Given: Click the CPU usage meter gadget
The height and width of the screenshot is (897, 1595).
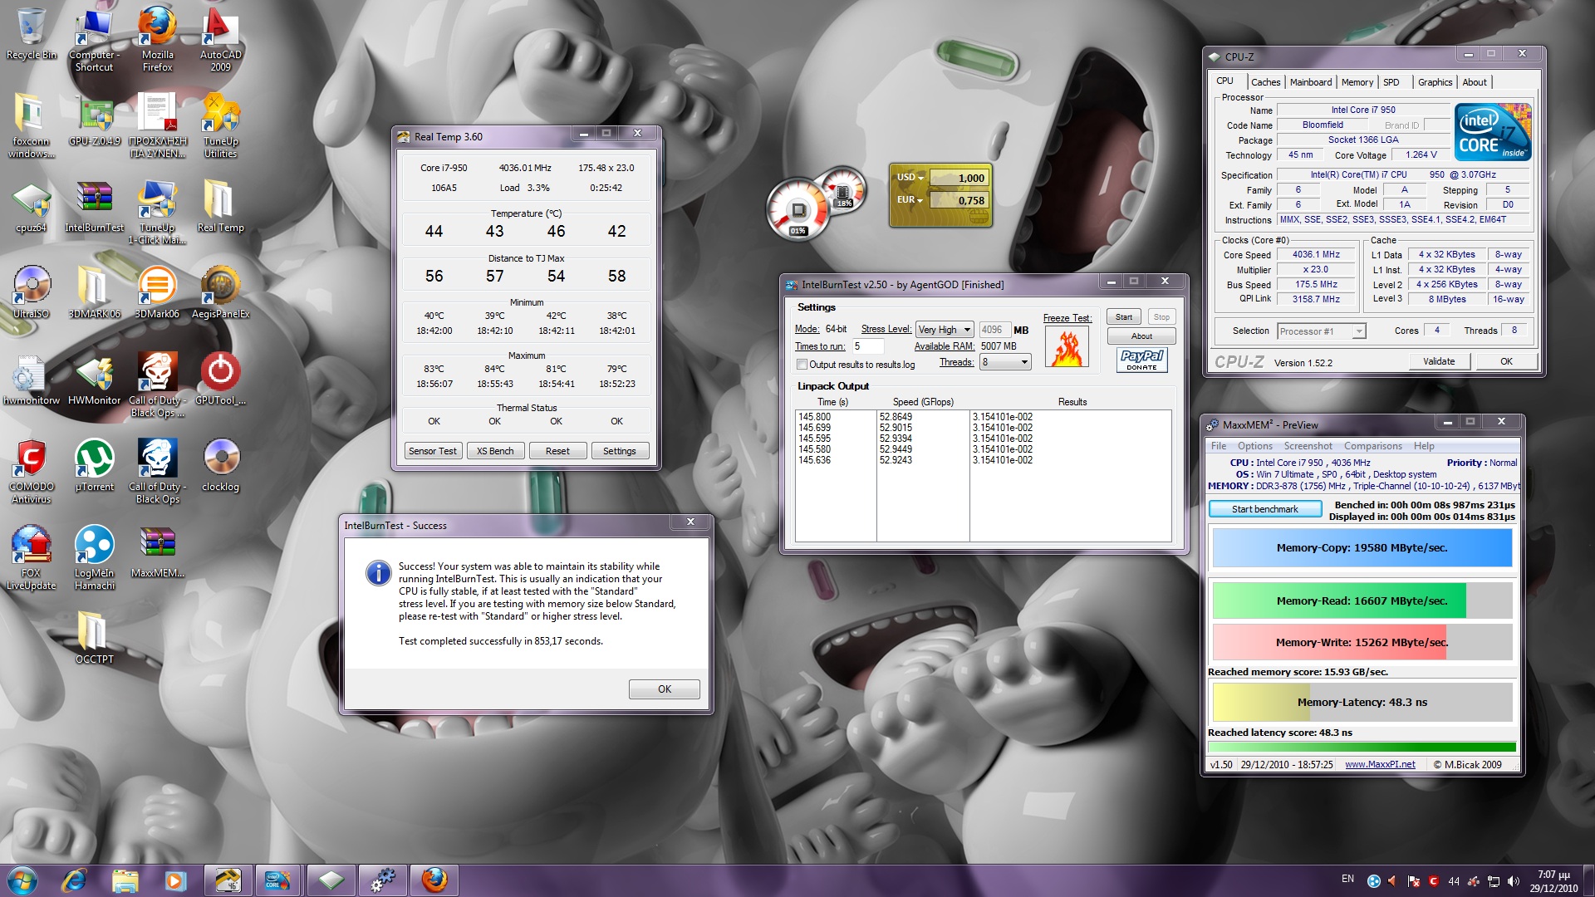Looking at the screenshot, I should 797,208.
